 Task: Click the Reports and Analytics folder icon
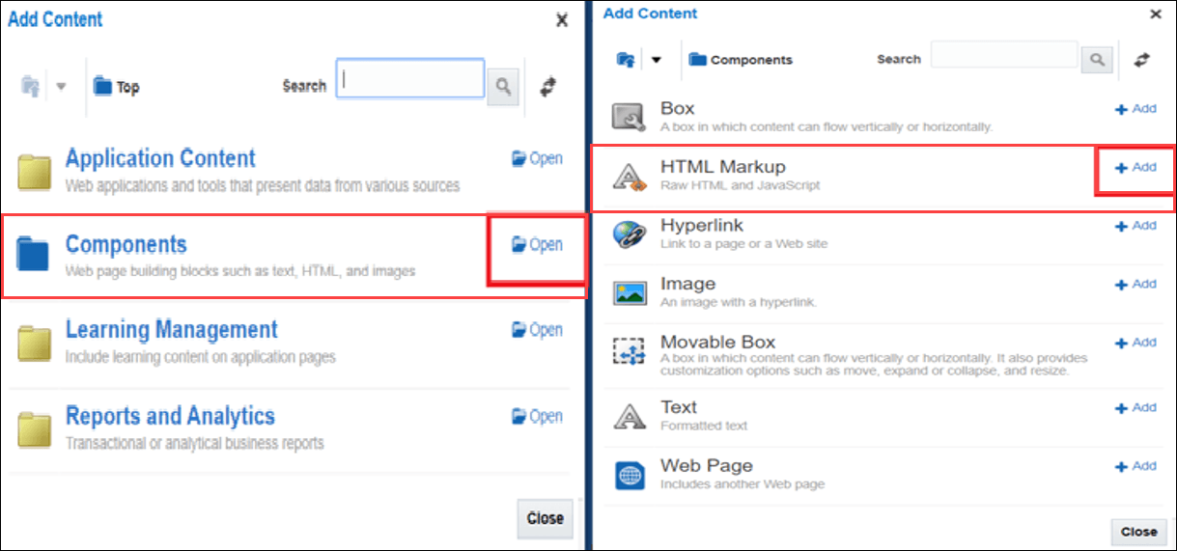pos(34,428)
